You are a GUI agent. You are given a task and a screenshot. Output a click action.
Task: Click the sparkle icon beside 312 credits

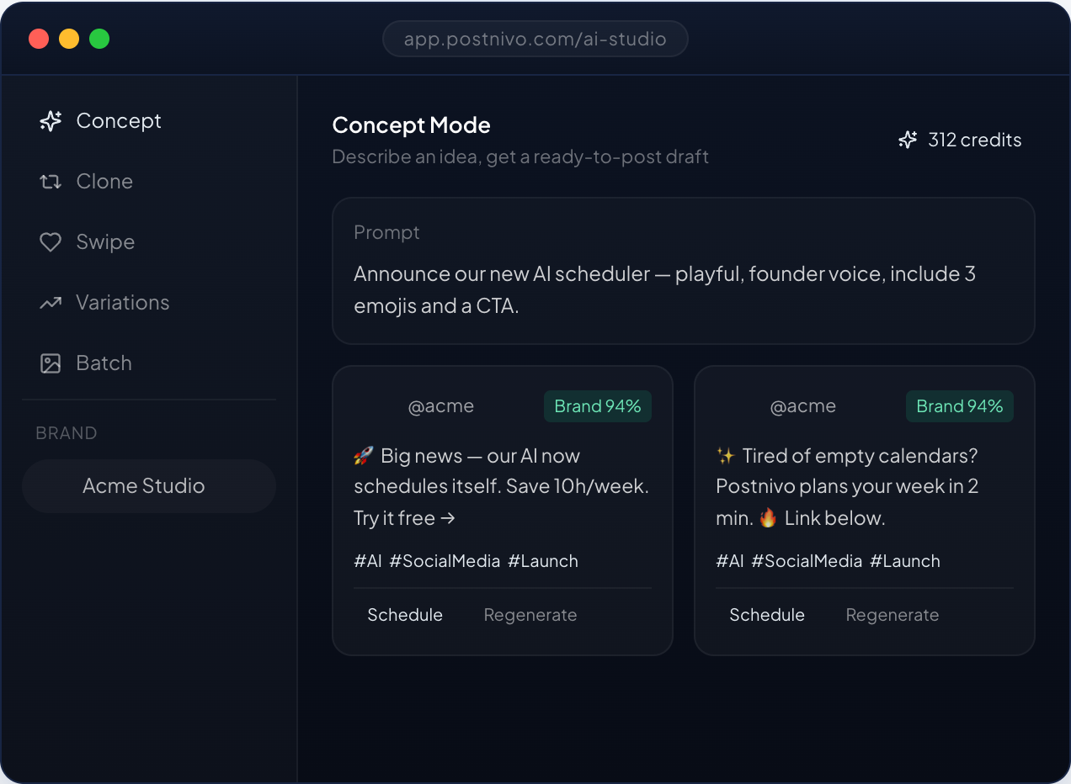tap(908, 140)
